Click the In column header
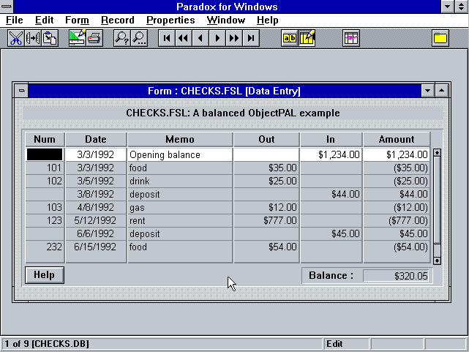Image resolution: width=469 pixels, height=352 pixels. pyautogui.click(x=331, y=139)
